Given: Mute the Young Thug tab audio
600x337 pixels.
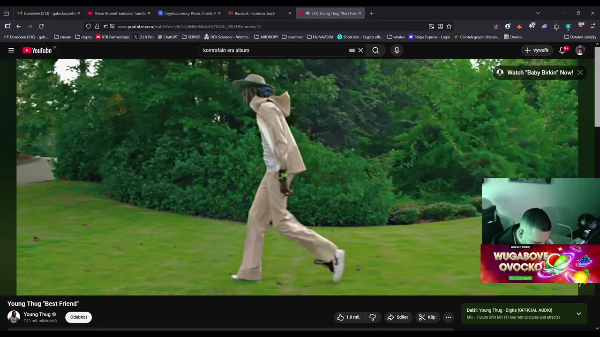Looking at the screenshot, I should point(307,13).
